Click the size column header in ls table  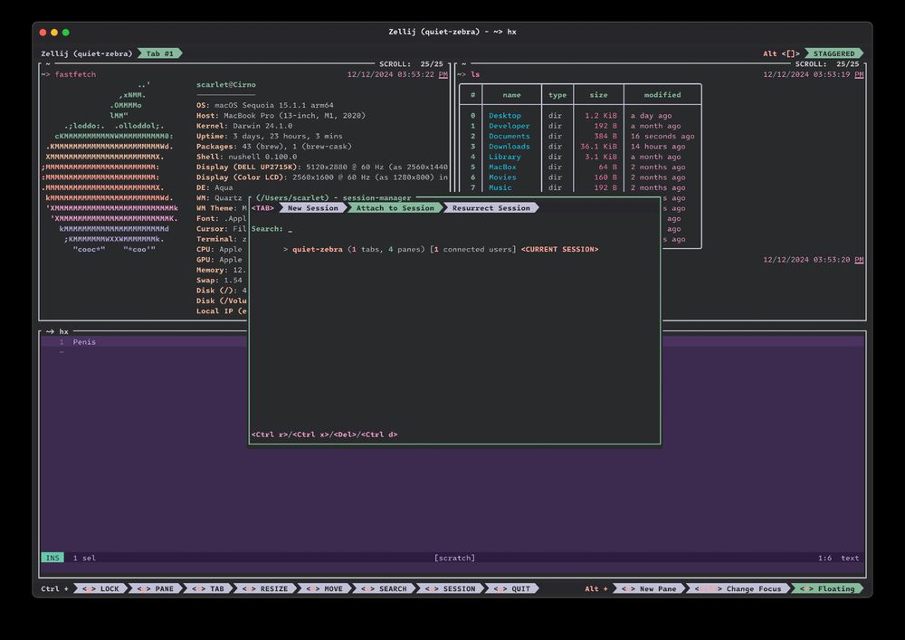point(598,95)
